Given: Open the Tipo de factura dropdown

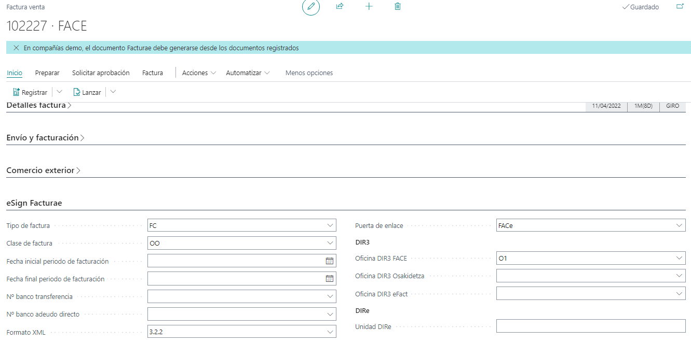Looking at the screenshot, I should [330, 225].
